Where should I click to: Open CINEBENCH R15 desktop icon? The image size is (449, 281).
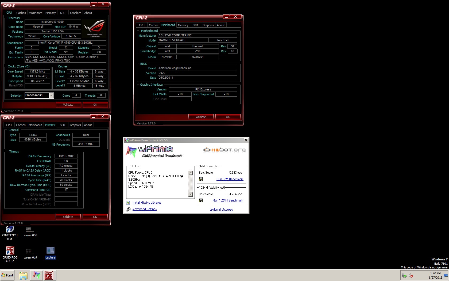tap(10, 233)
